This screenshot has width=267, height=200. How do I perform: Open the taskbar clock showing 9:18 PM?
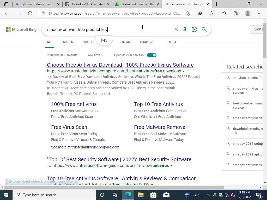(x=245, y=195)
